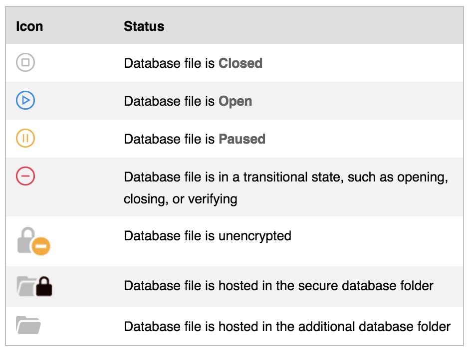Image resolution: width=470 pixels, height=351 pixels.
Task: Click the orange Paused database icon
Action: coord(25,138)
